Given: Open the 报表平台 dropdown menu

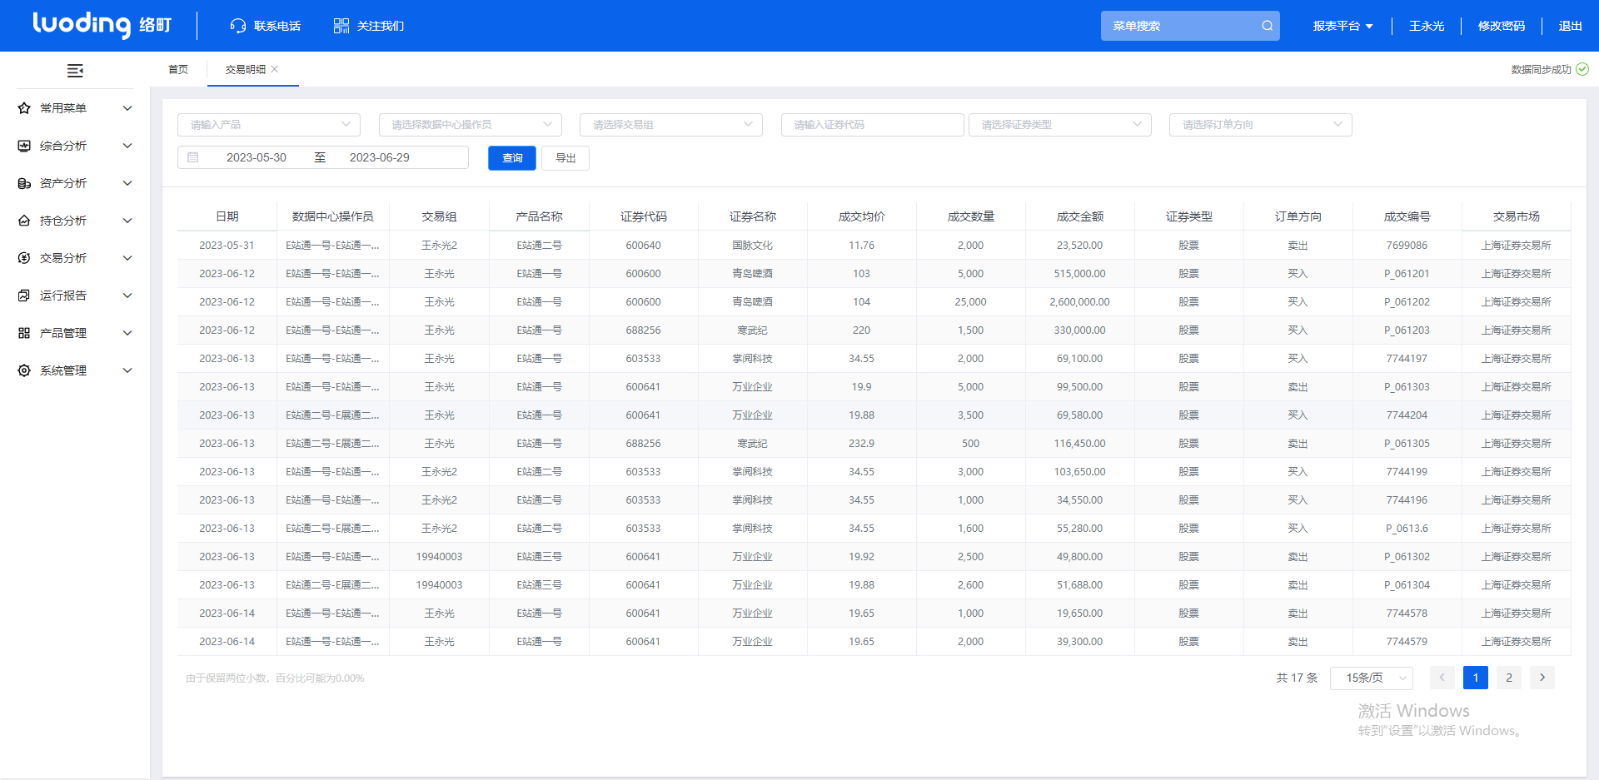Looking at the screenshot, I should [x=1342, y=26].
